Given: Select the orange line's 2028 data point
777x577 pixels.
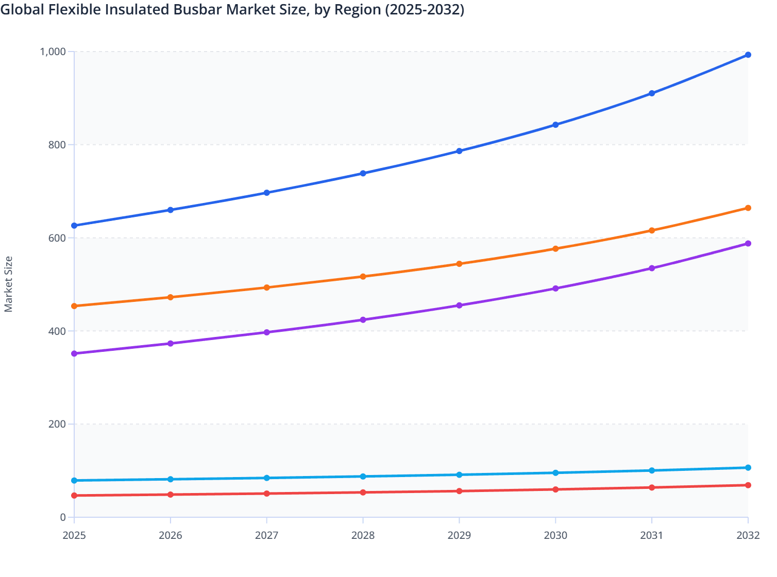Looking at the screenshot, I should point(363,277).
